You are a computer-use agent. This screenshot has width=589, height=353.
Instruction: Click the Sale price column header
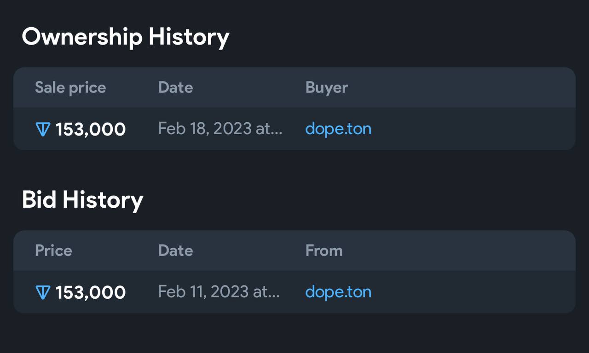[70, 87]
